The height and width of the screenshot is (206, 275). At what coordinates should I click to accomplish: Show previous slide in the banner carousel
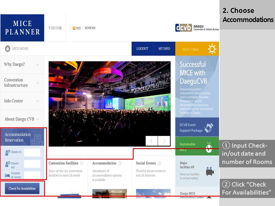(152, 141)
